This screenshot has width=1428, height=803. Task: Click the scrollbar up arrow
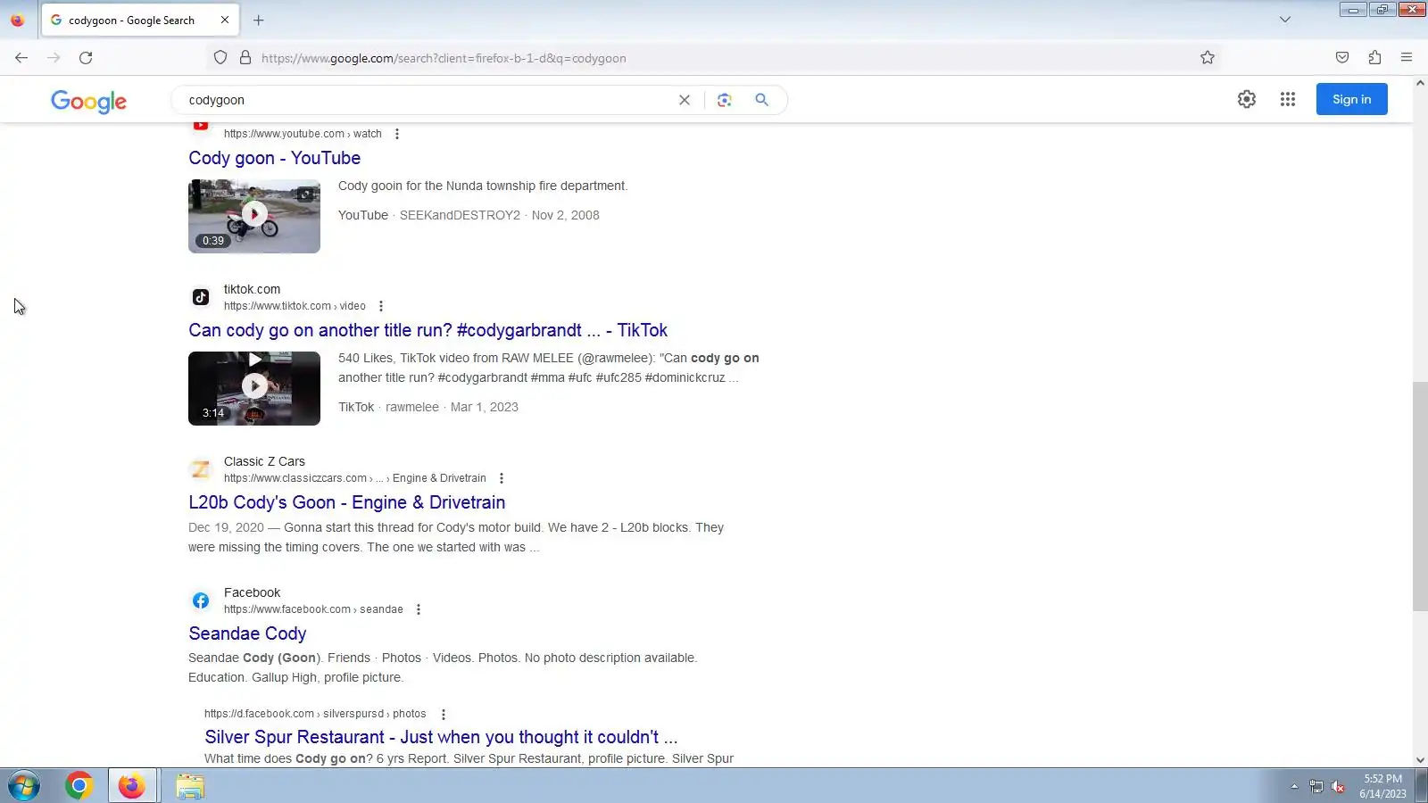click(1420, 83)
